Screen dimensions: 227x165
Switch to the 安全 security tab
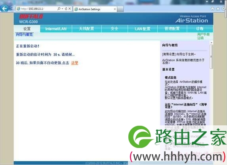114,29
